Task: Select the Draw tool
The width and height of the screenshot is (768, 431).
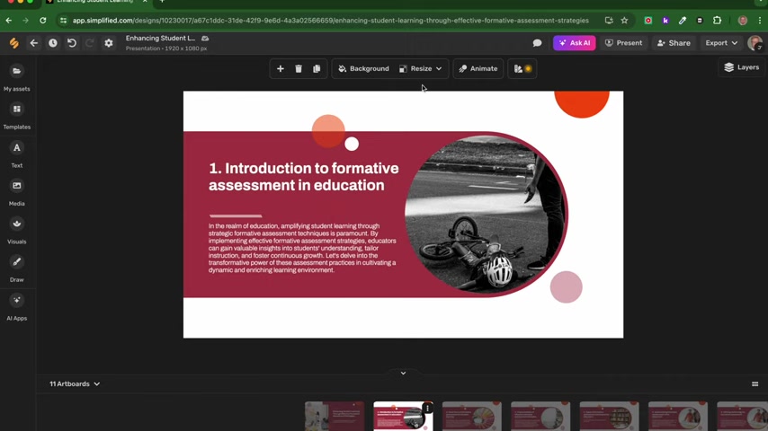Action: point(16,267)
